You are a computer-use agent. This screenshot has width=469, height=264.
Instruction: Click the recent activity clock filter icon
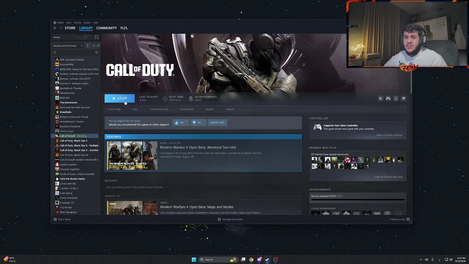[93, 46]
